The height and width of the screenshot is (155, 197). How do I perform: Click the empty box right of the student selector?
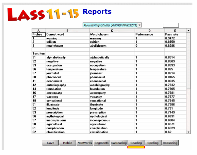[x=171, y=25]
